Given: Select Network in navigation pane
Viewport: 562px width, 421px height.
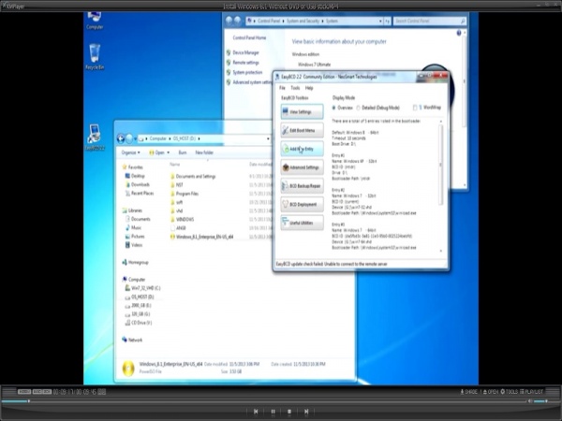Looking at the screenshot, I should pos(132,340).
